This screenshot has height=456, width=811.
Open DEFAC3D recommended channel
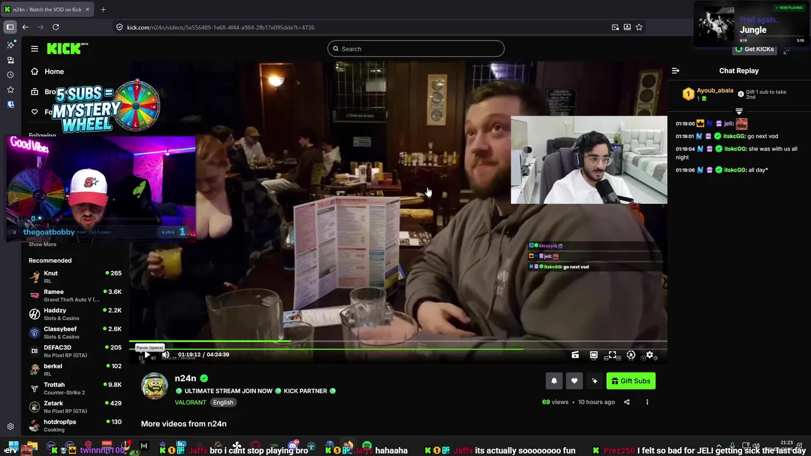click(75, 351)
